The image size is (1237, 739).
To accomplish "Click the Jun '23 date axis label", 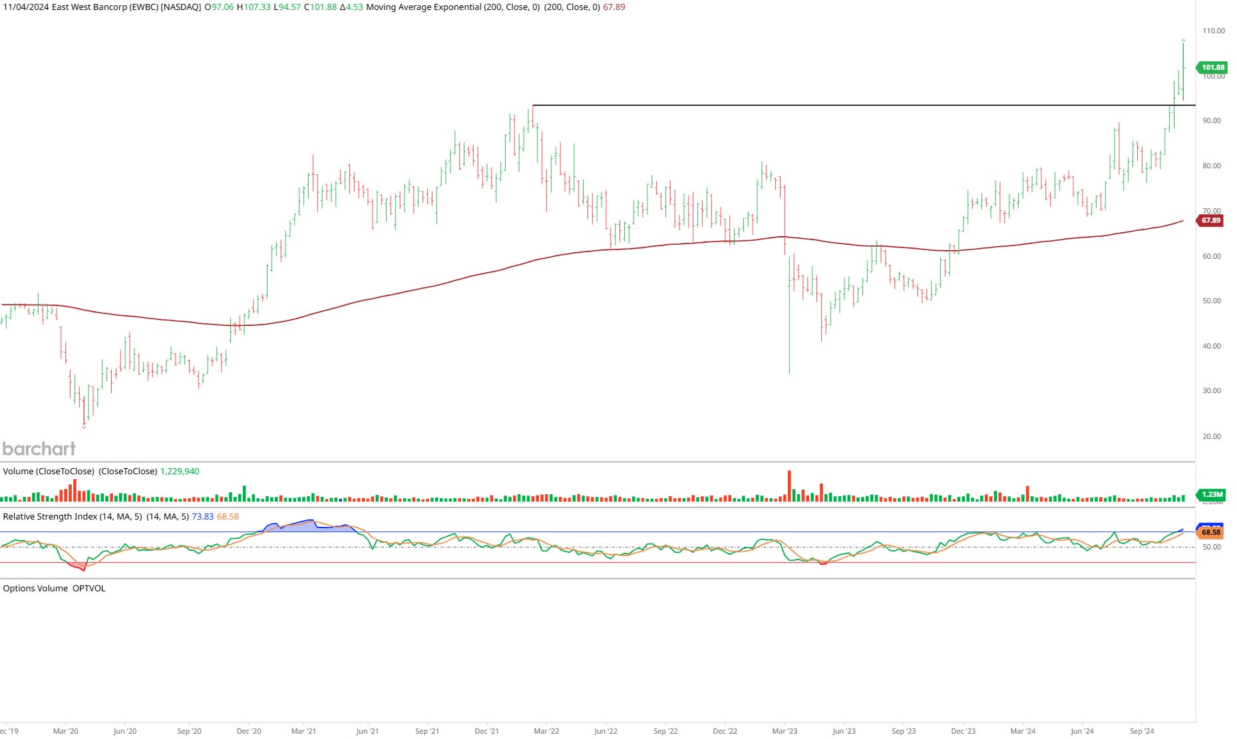I will pyautogui.click(x=844, y=731).
